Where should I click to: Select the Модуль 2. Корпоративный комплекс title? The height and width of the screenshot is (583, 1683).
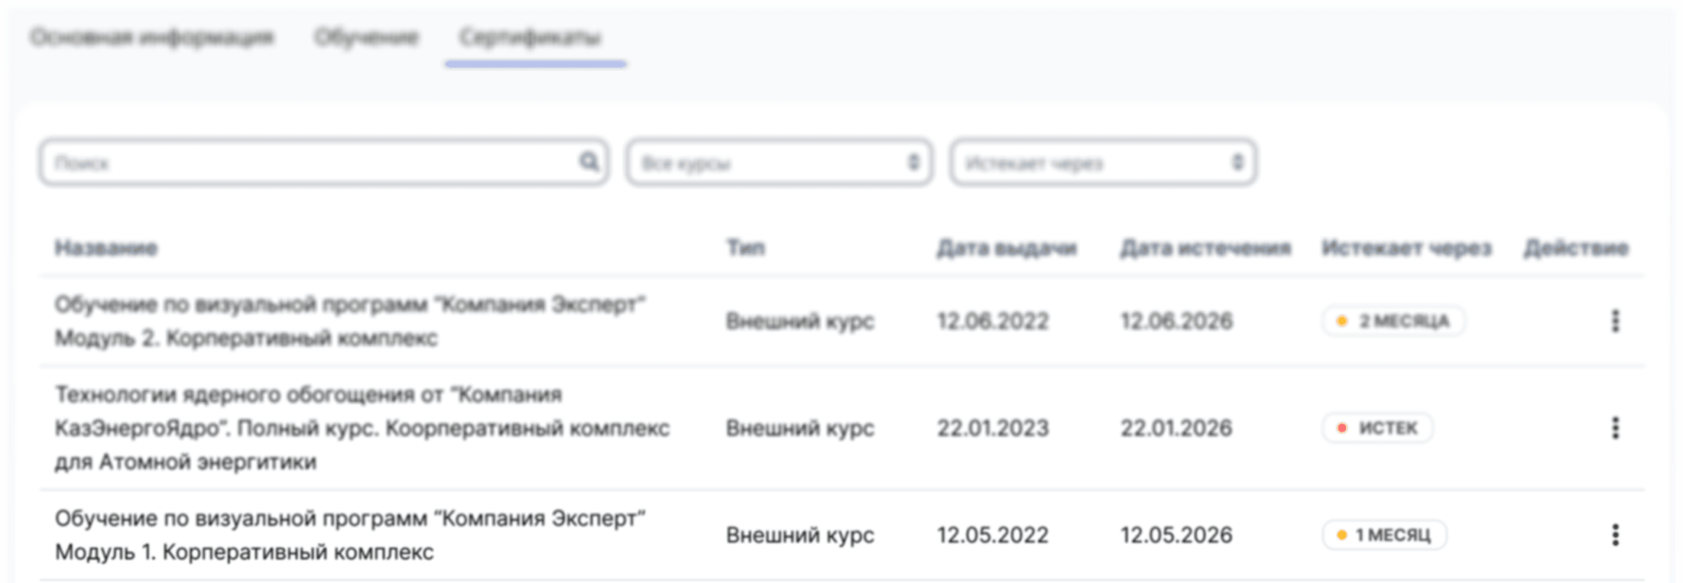(x=350, y=321)
